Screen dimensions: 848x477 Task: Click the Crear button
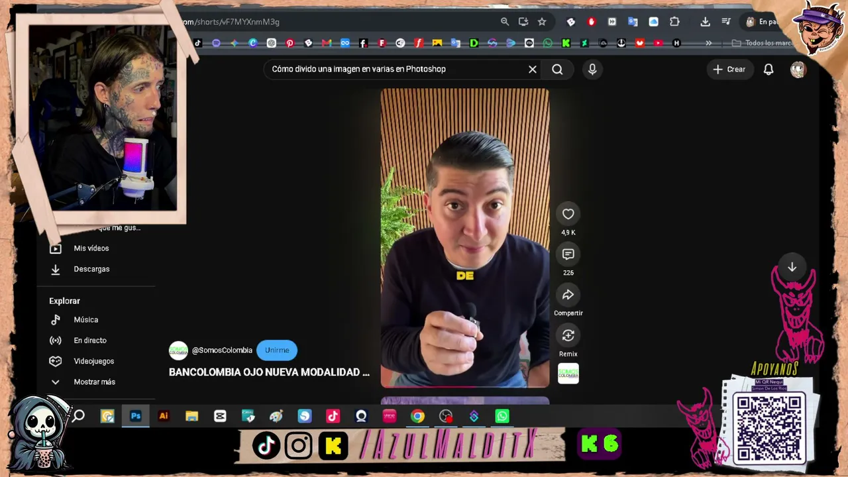point(729,69)
